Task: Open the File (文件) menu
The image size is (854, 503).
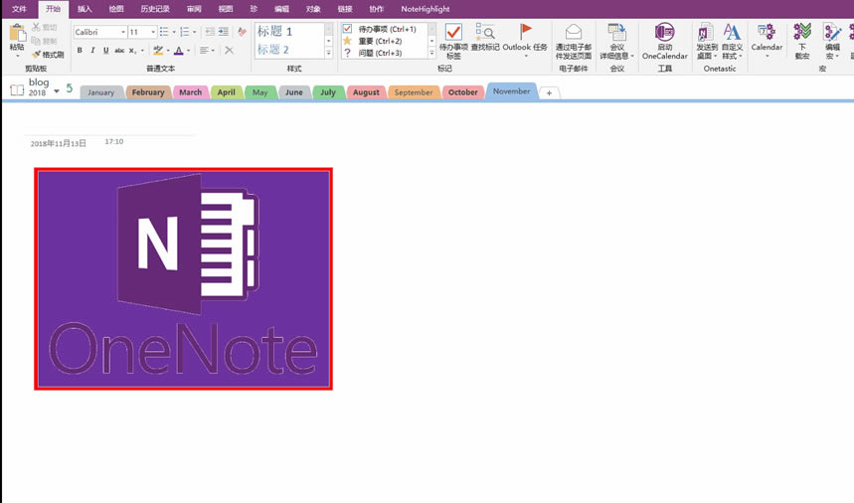Action: 19,9
